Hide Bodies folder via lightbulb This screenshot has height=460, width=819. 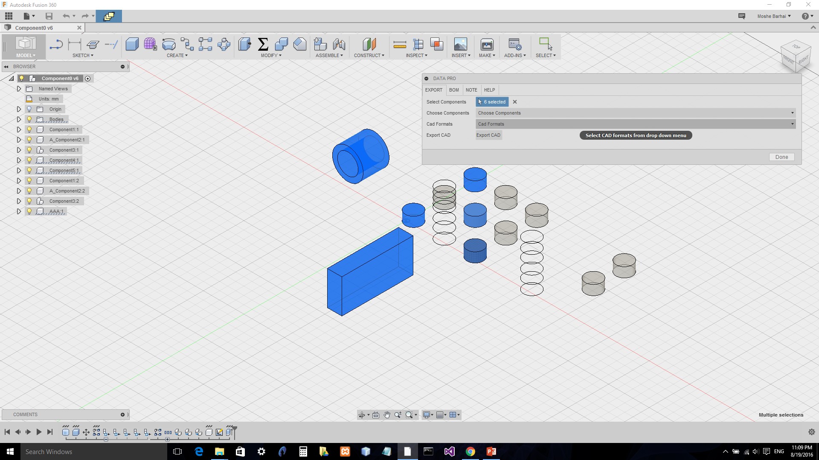(29, 119)
